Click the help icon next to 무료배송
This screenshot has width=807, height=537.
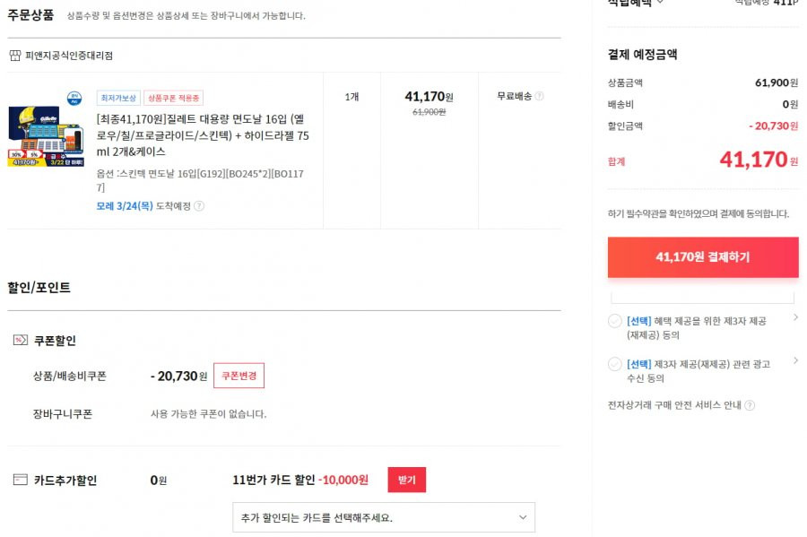click(539, 96)
